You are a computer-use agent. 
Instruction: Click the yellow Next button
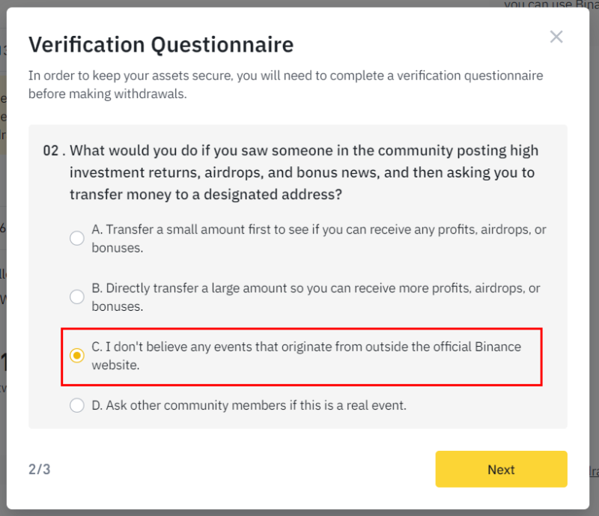[501, 469]
